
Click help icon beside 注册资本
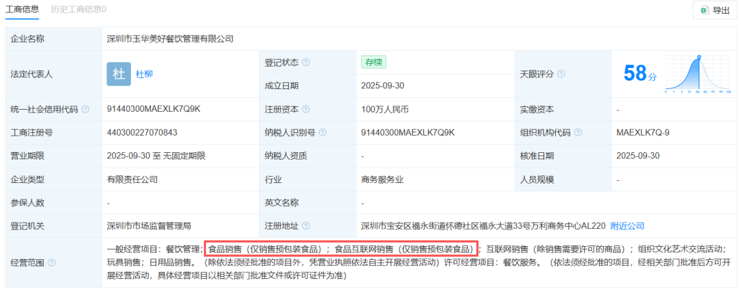click(x=306, y=109)
